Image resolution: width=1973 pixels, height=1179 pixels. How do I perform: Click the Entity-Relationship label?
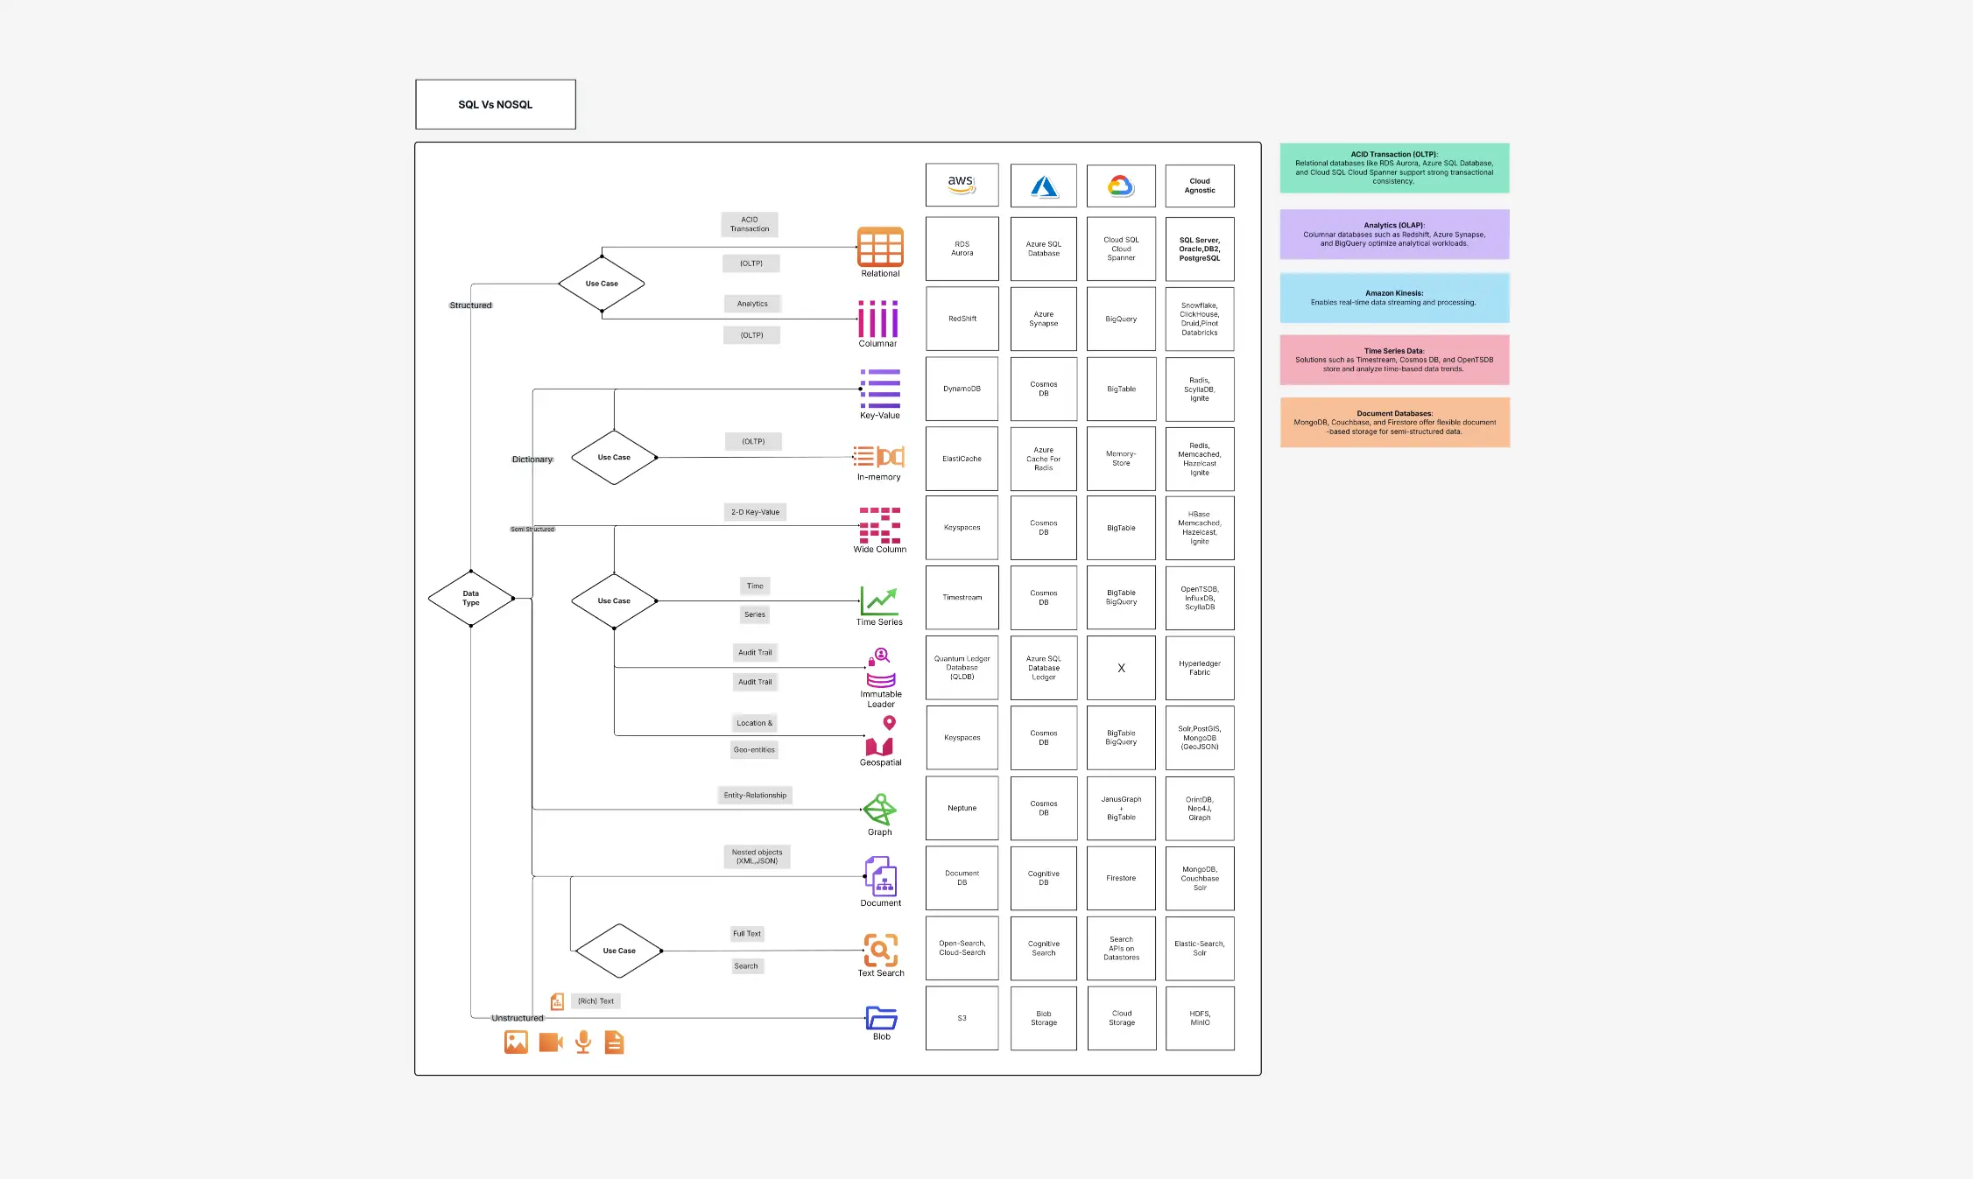tap(755, 795)
